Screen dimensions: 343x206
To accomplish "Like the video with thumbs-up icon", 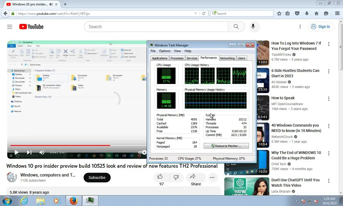I will point(160,176).
